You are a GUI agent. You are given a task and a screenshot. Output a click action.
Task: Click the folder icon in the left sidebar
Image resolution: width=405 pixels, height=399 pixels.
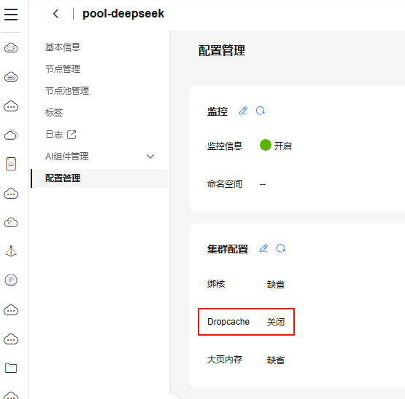point(11,368)
